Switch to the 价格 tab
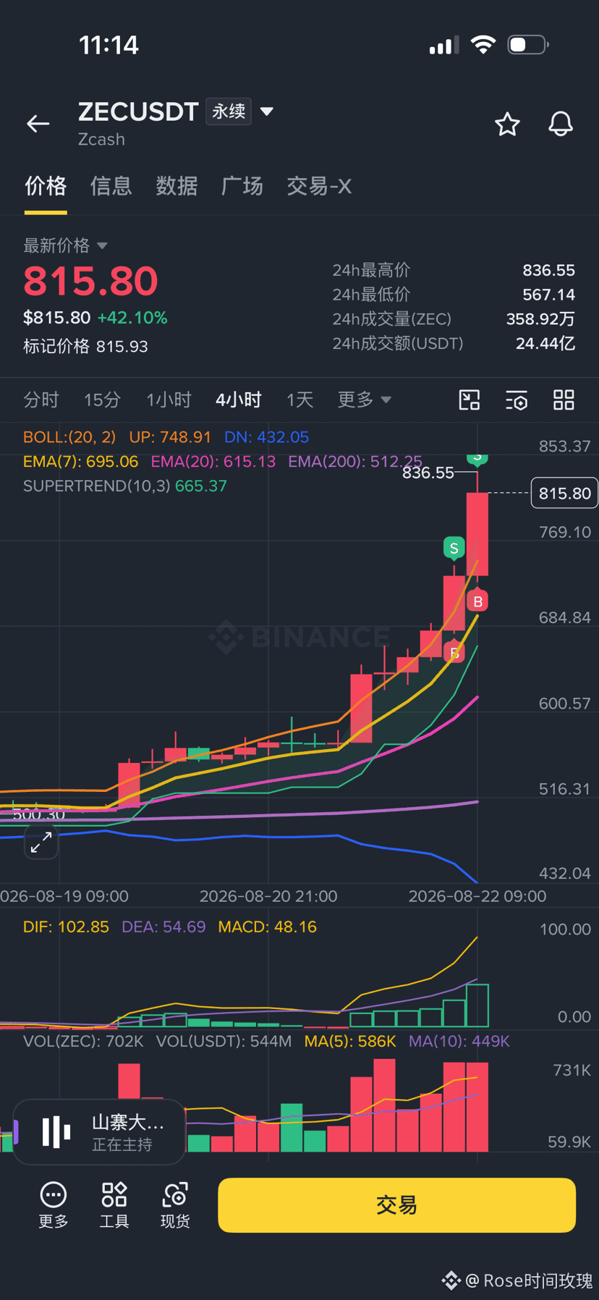 tap(46, 187)
